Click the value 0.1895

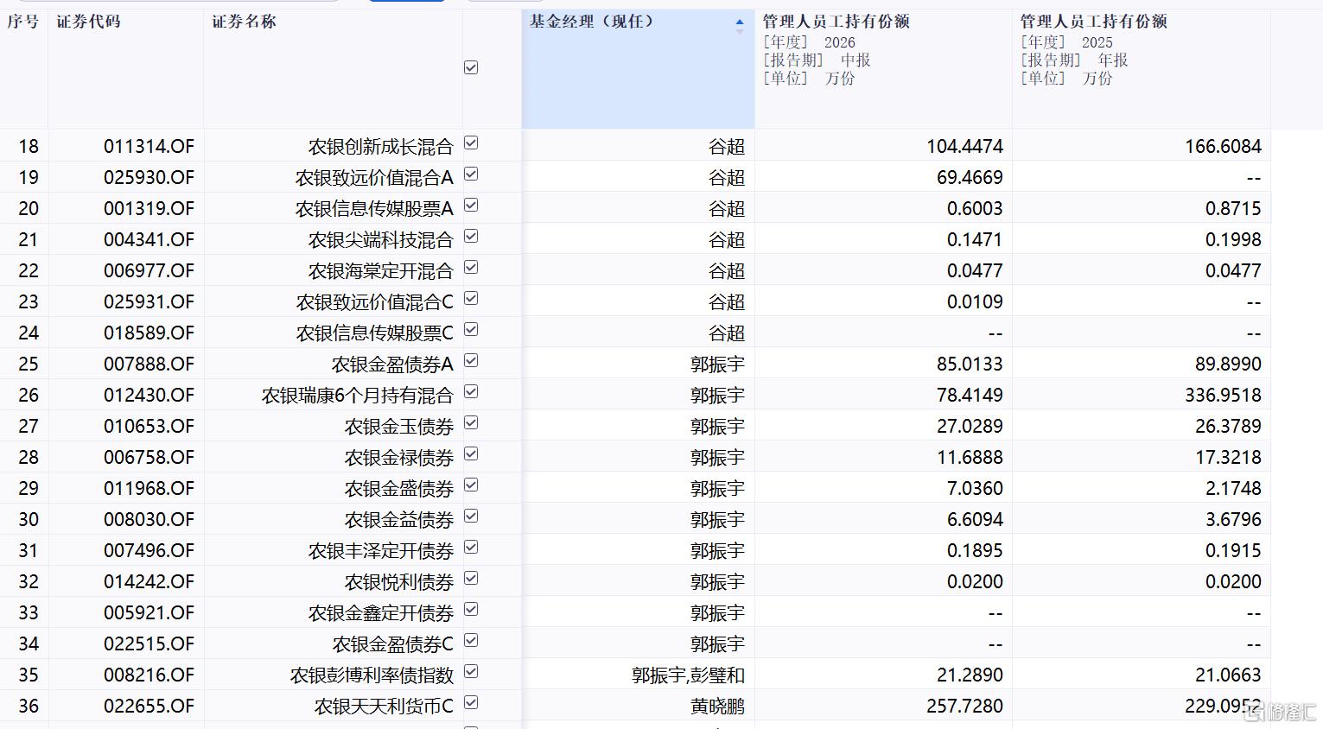(x=975, y=551)
